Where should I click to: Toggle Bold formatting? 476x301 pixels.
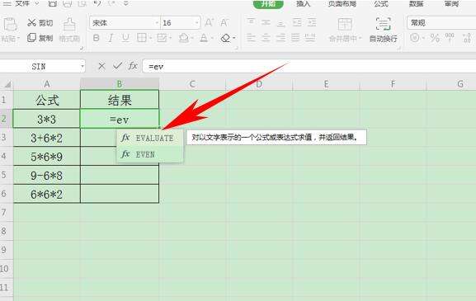pyautogui.click(x=97, y=38)
